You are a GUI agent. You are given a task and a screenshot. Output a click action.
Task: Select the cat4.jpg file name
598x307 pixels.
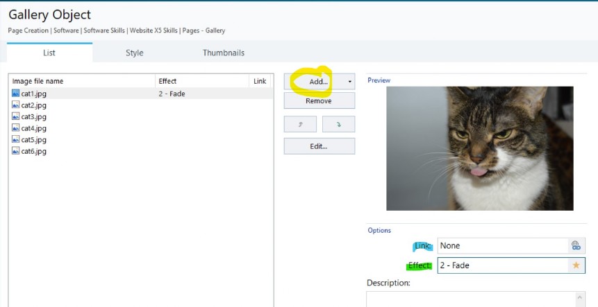34,128
